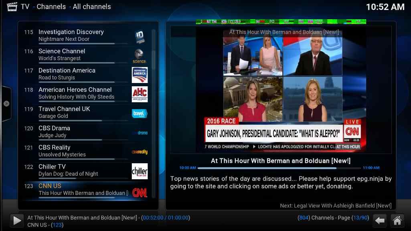Select channel 118 American Heroes Channel
This screenshot has height=231, width=411.
(x=87, y=94)
